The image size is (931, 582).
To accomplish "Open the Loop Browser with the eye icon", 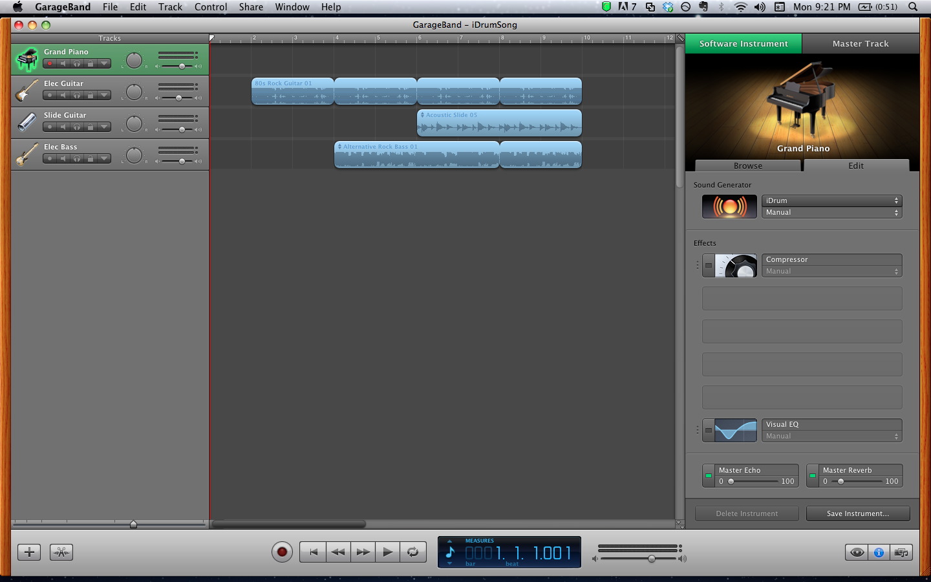I will coord(857,552).
